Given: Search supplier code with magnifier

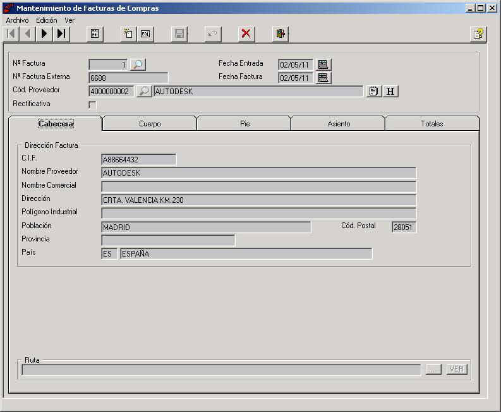Looking at the screenshot, I should [x=144, y=91].
